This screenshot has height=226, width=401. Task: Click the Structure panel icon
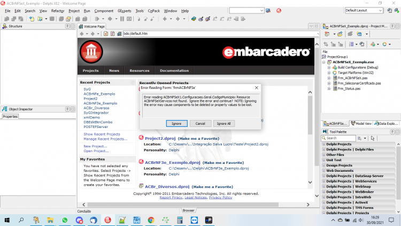(5, 26)
